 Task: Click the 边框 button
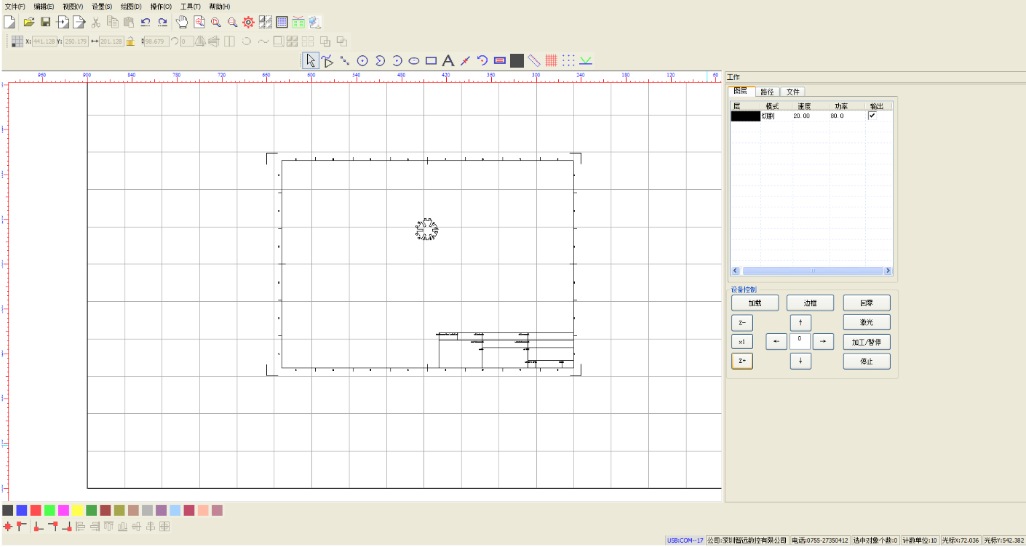click(810, 303)
